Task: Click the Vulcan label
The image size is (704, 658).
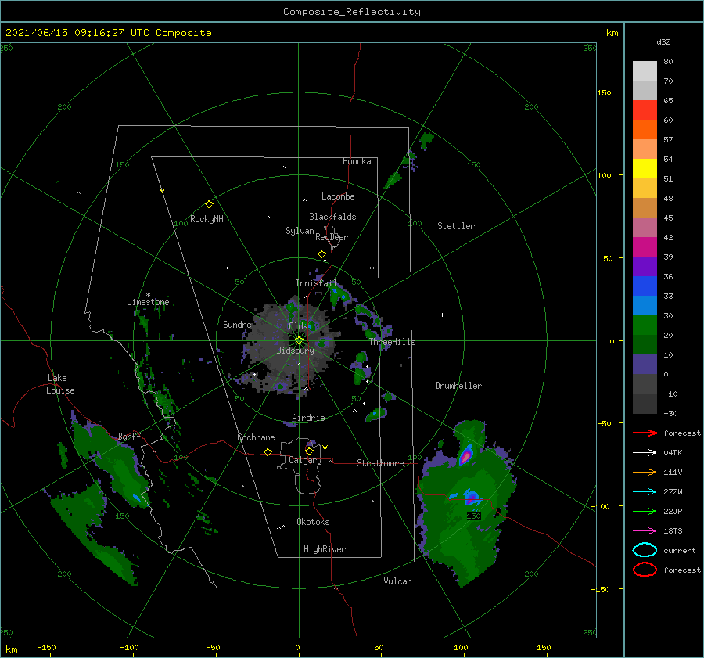Action: click(x=397, y=581)
